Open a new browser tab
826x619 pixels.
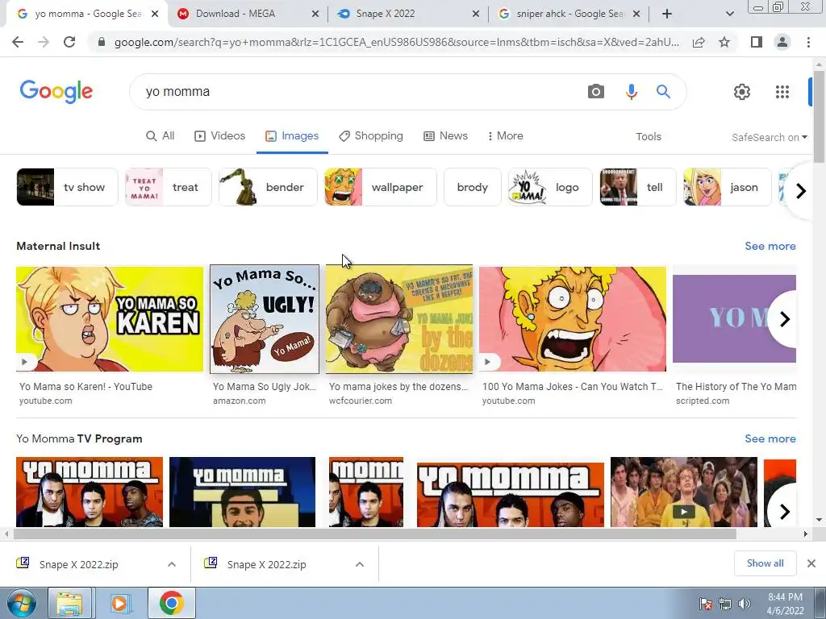click(x=667, y=14)
